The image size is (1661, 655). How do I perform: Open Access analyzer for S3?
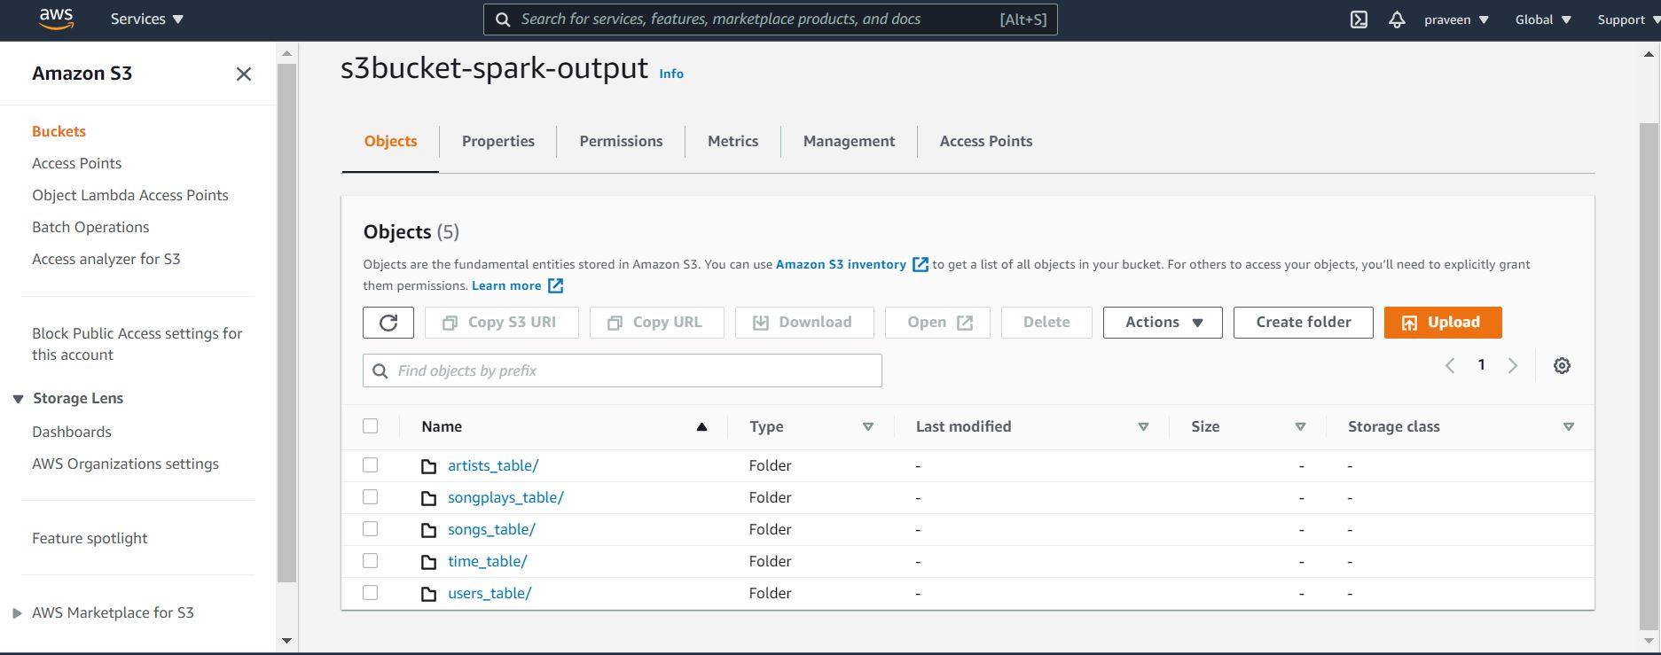pos(106,259)
